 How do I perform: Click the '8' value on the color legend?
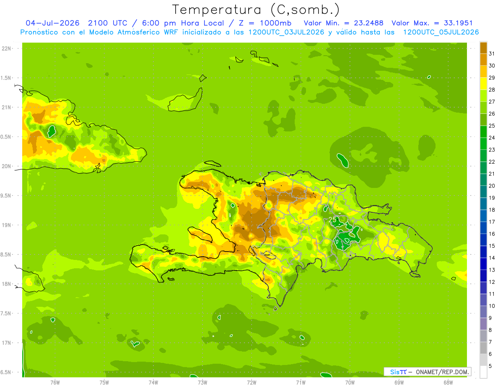[x=490, y=330]
